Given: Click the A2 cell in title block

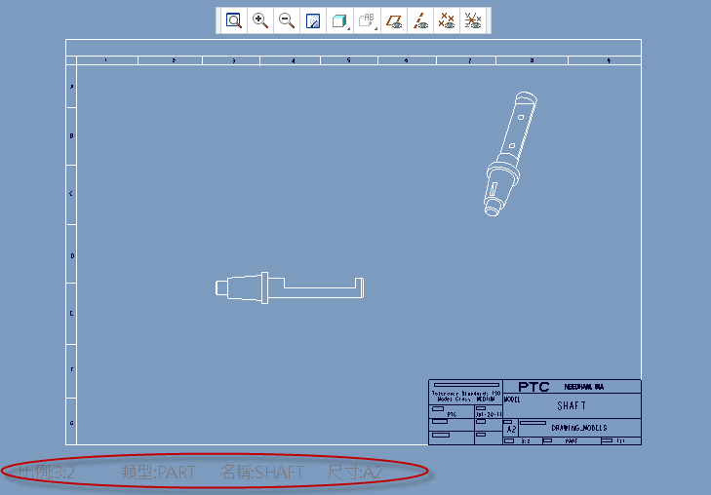Looking at the screenshot, I should [511, 429].
